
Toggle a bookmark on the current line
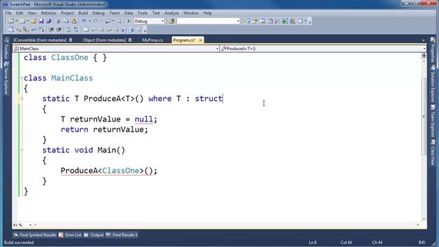click(x=86, y=30)
